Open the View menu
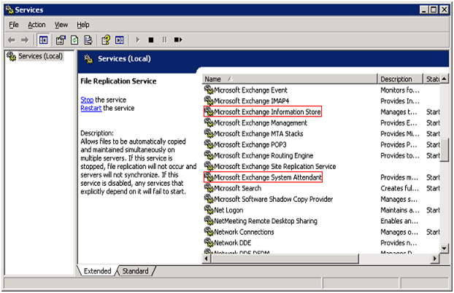The image size is (454, 293). [61, 25]
